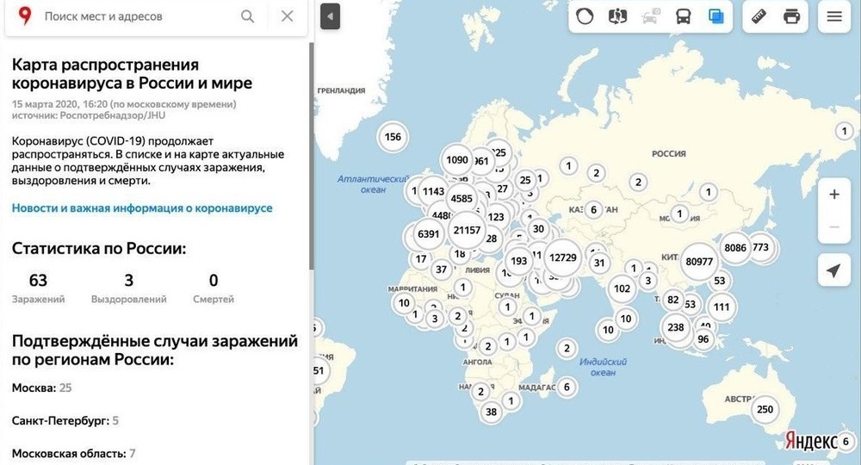
Task: Click the 63 Заражений statistic
Action: coord(38,288)
